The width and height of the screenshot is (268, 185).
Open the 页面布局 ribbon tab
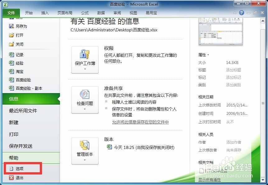(65, 13)
